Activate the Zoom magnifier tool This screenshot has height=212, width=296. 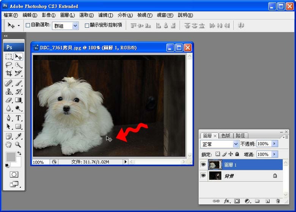coord(18,145)
